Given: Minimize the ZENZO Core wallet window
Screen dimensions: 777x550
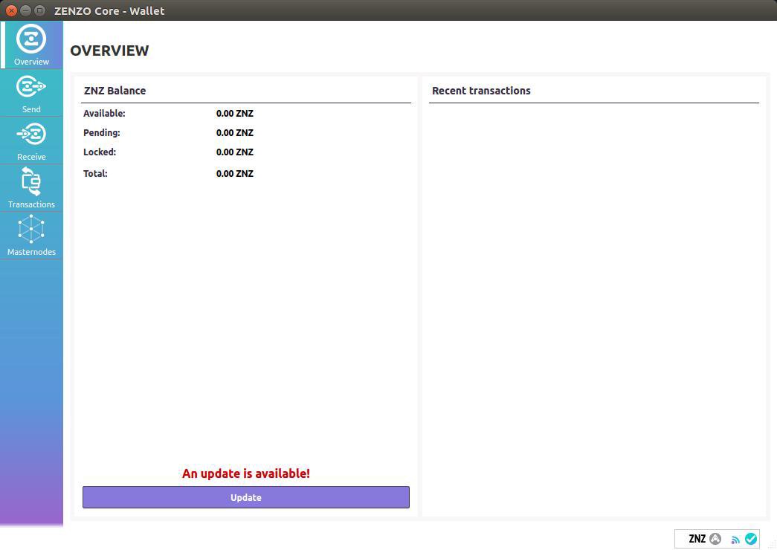Looking at the screenshot, I should (26, 10).
